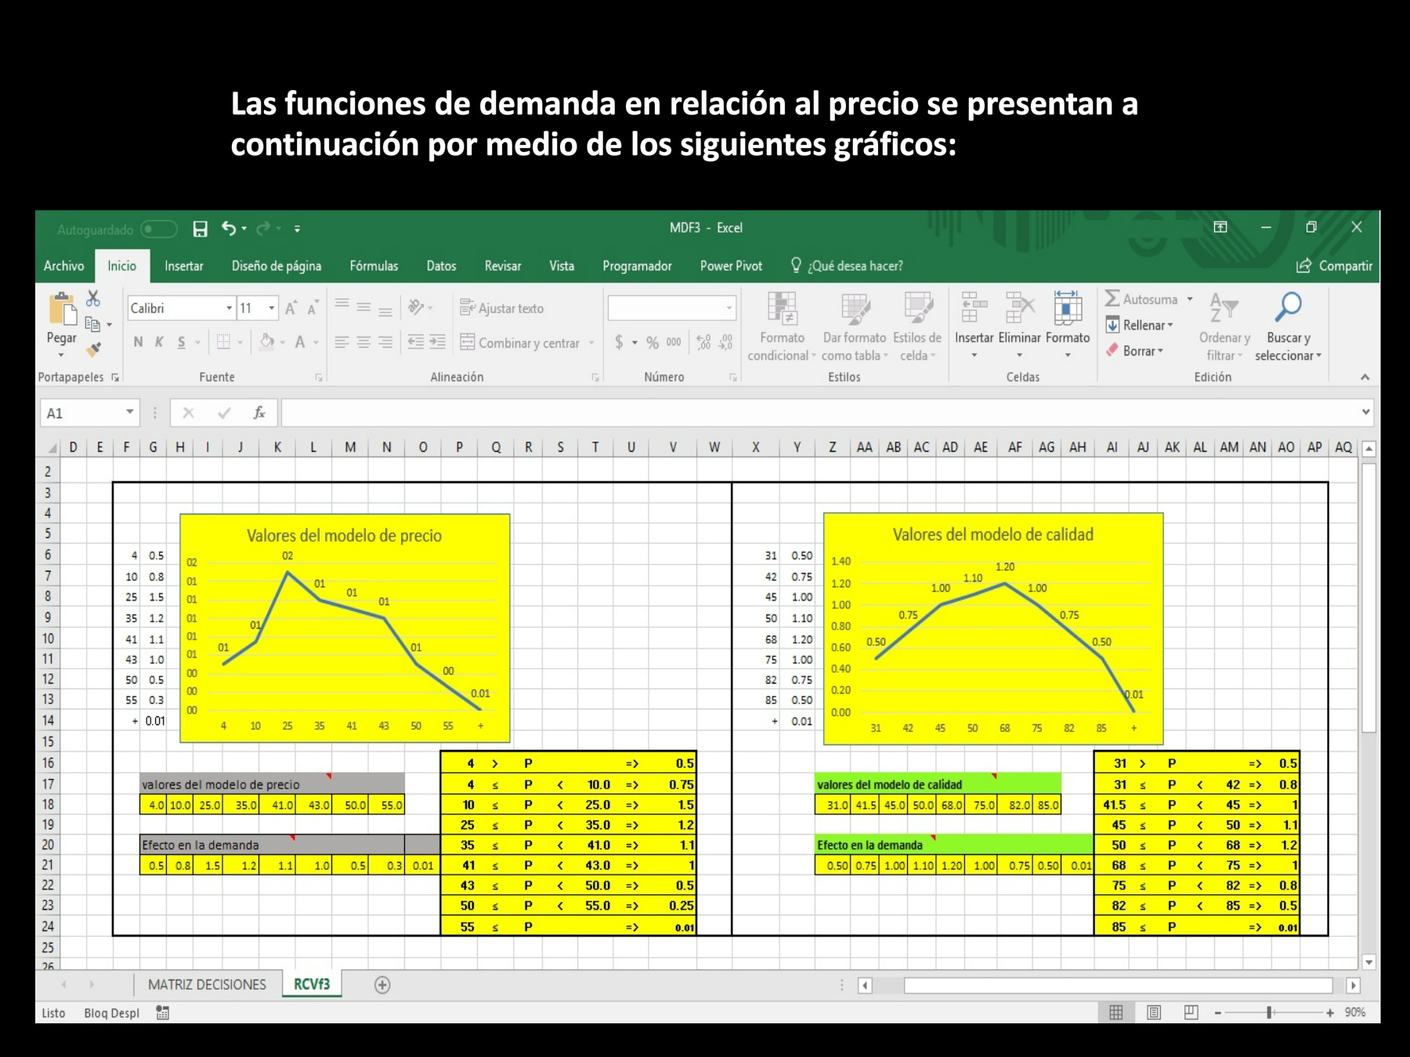
Task: Click the Cut scissors icon
Action: coord(93,298)
